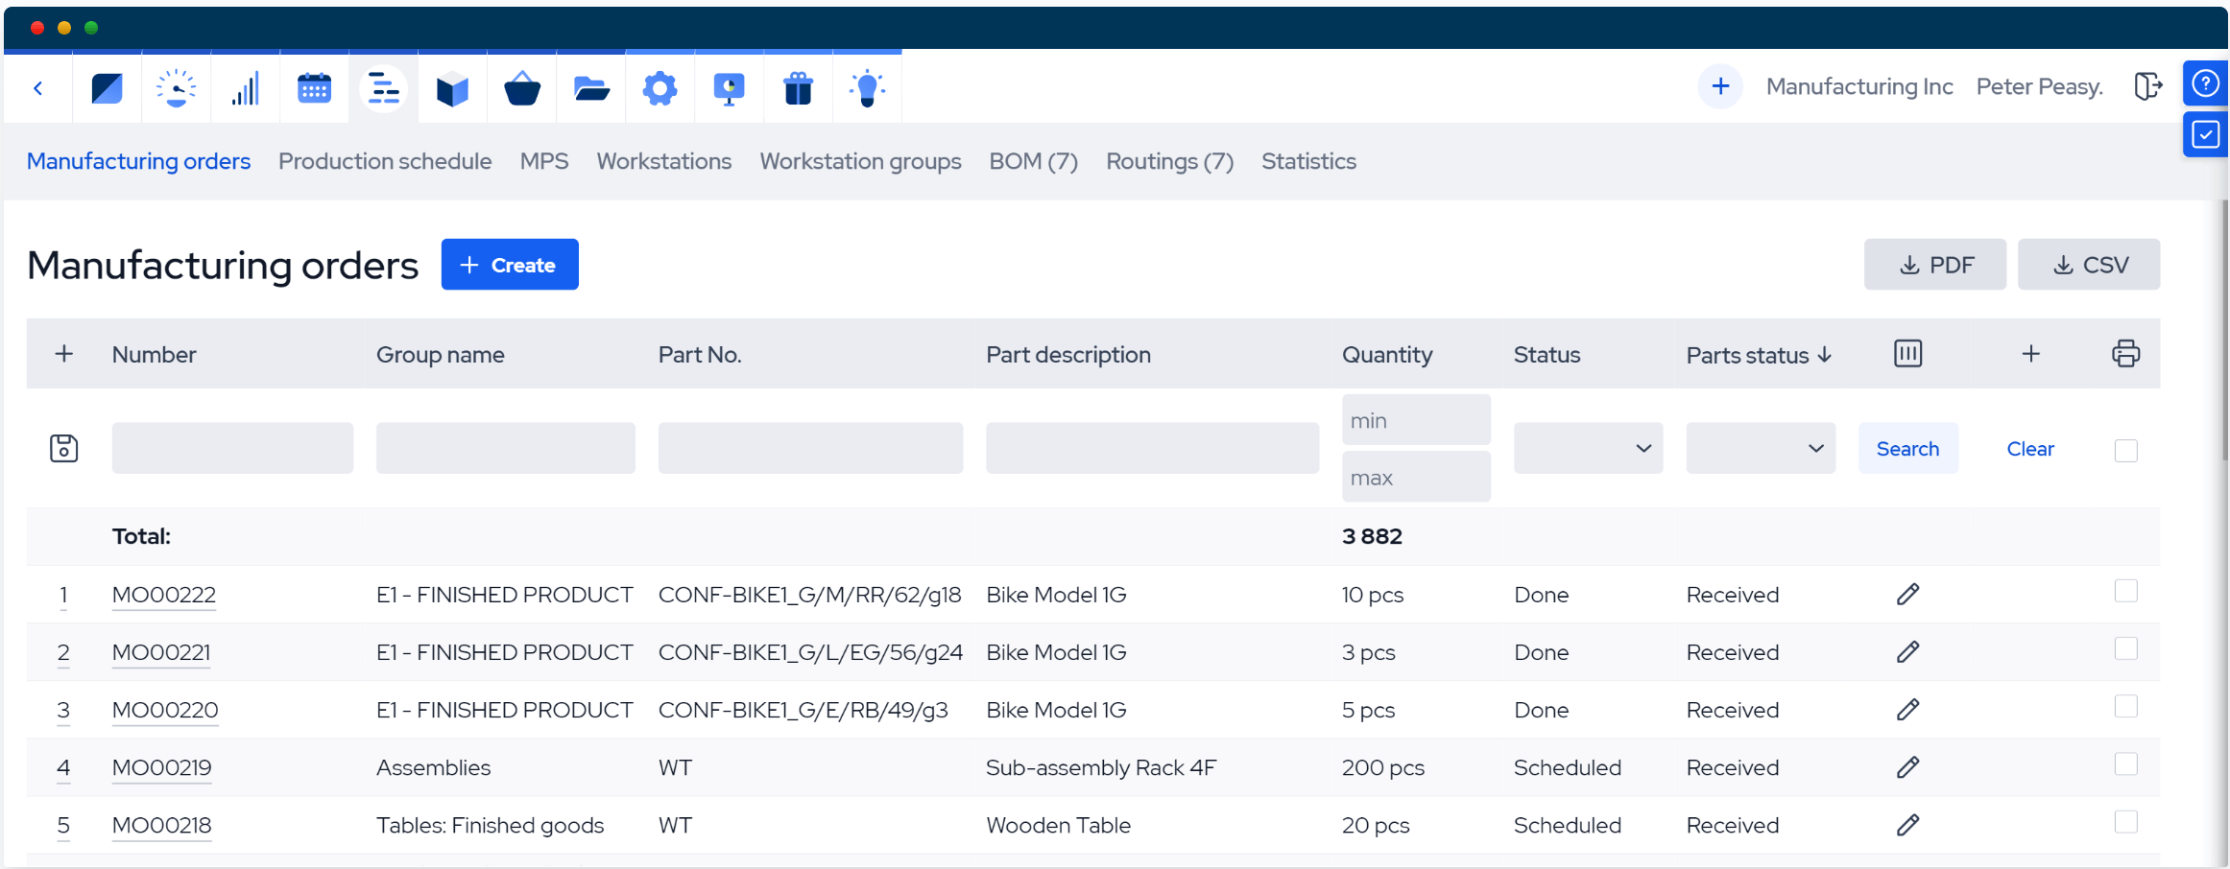Open the calendar icon in top toolbar
Viewport: 2230px width, 869px height.
tap(314, 89)
